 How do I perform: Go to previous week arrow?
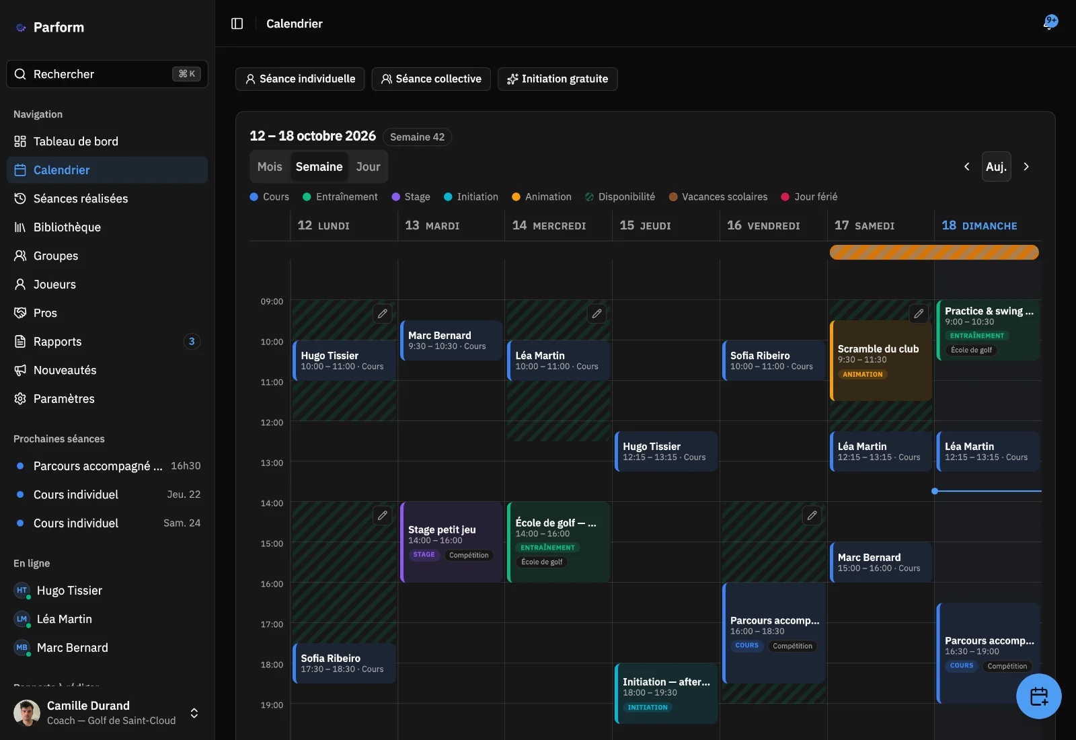click(x=966, y=166)
